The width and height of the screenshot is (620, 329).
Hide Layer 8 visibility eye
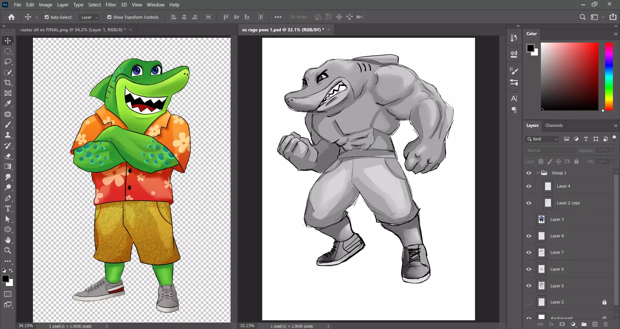529,236
